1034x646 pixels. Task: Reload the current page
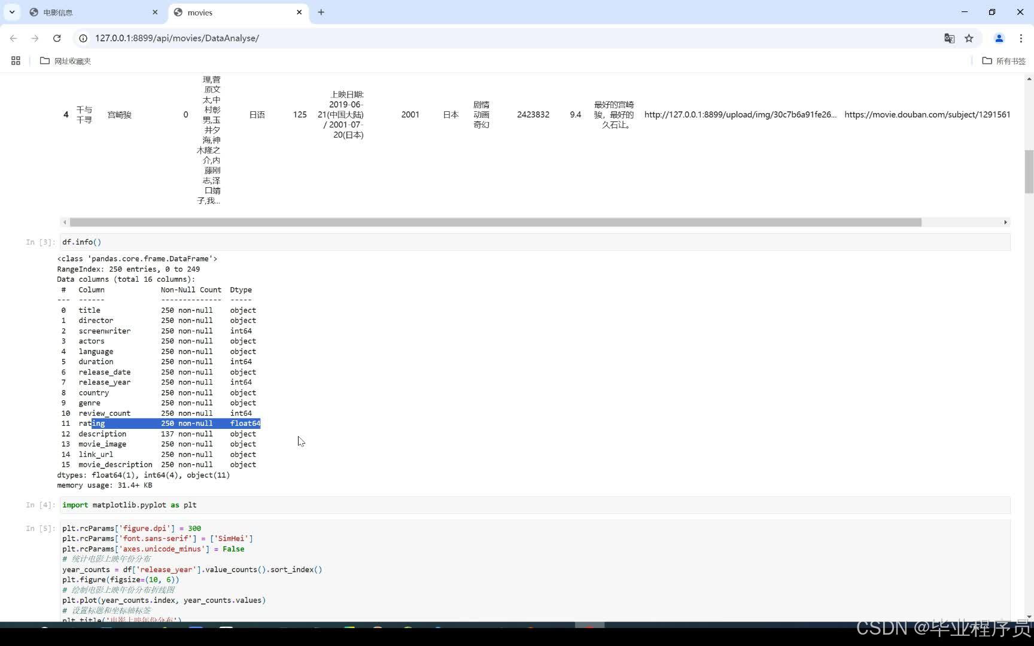click(57, 38)
